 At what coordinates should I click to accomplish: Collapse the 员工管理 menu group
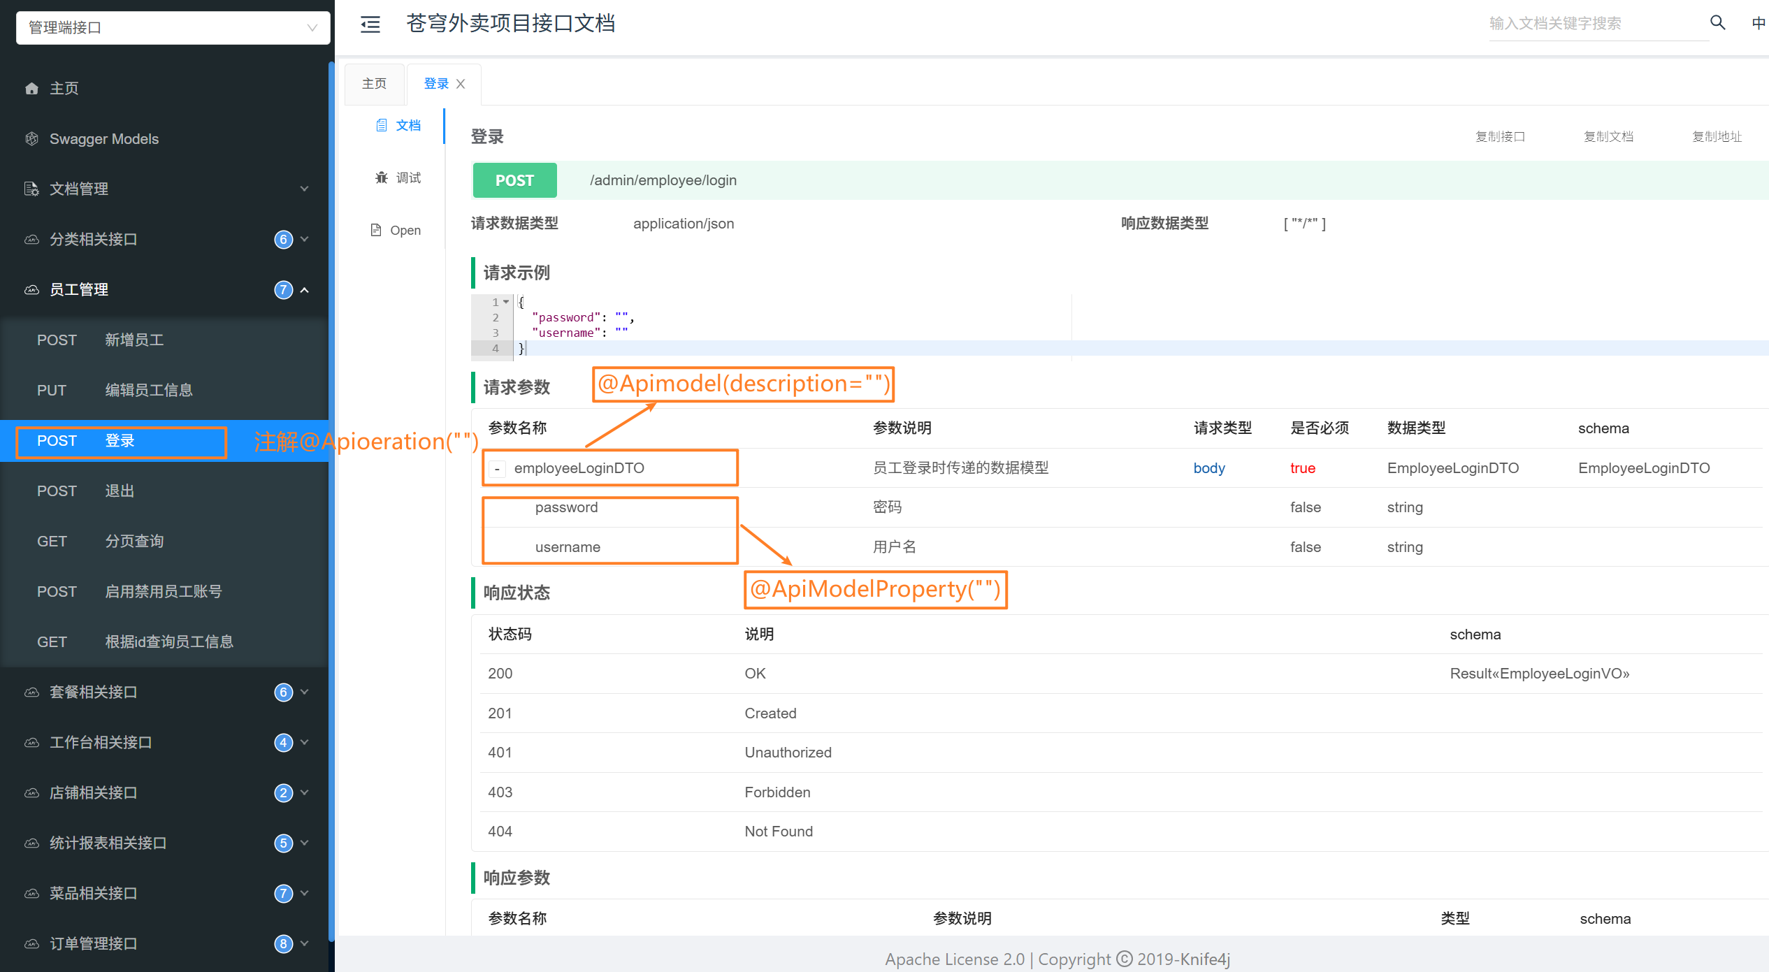pyautogui.click(x=305, y=289)
